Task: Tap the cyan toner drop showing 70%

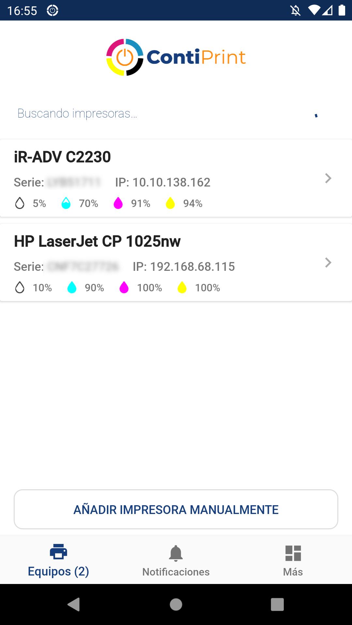Action: coord(66,203)
